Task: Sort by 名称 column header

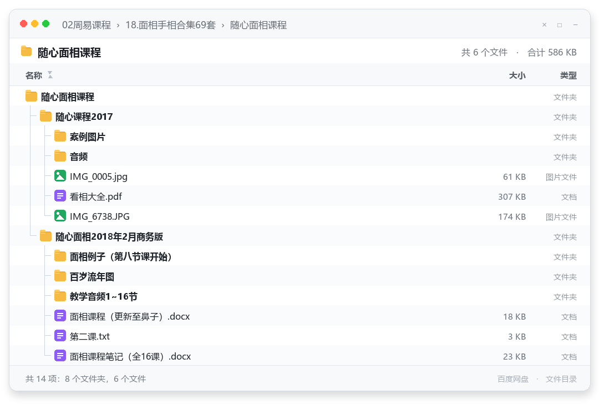Action: 34,75
